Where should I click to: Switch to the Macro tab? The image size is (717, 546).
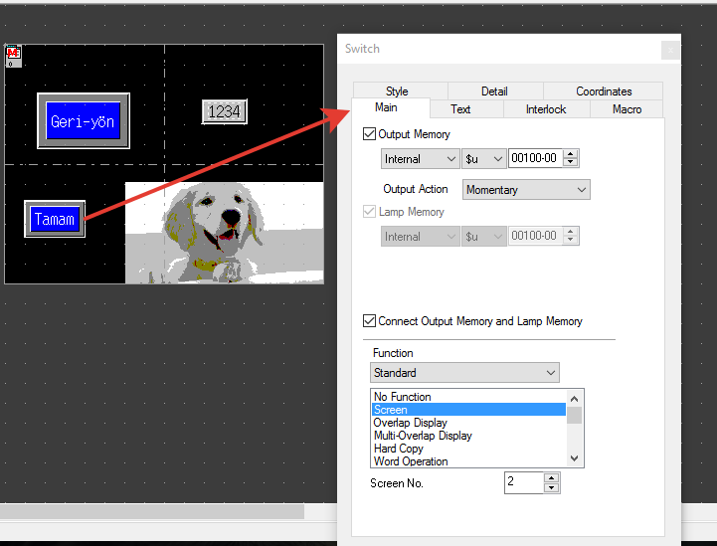click(627, 109)
